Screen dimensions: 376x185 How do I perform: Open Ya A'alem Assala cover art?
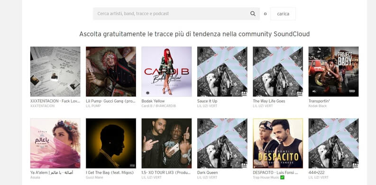click(x=55, y=143)
